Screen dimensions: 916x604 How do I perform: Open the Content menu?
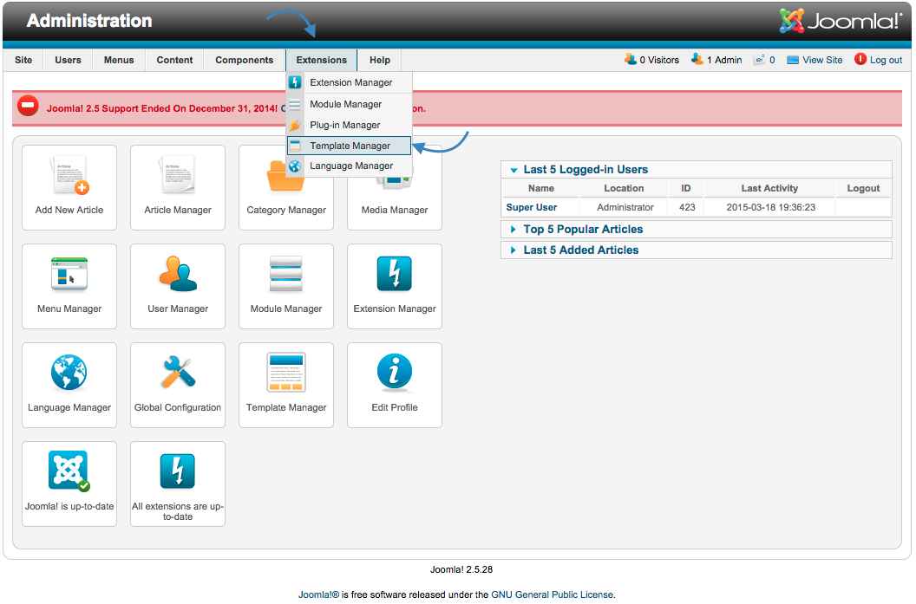pos(174,60)
